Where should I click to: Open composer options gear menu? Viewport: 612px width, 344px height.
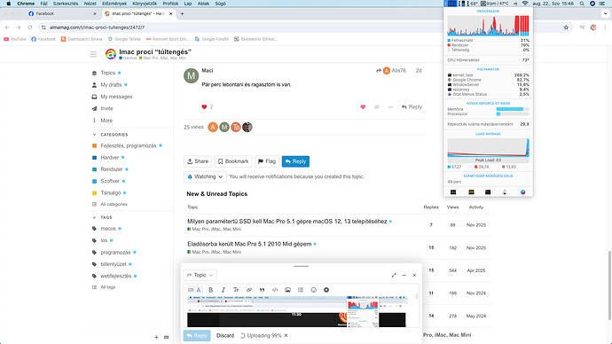(326, 290)
